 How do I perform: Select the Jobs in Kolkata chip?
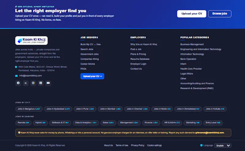point(215,109)
